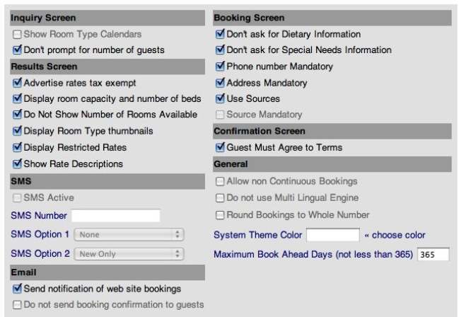
Task: Check Round Bookings to Whole Number
Action: [220, 215]
